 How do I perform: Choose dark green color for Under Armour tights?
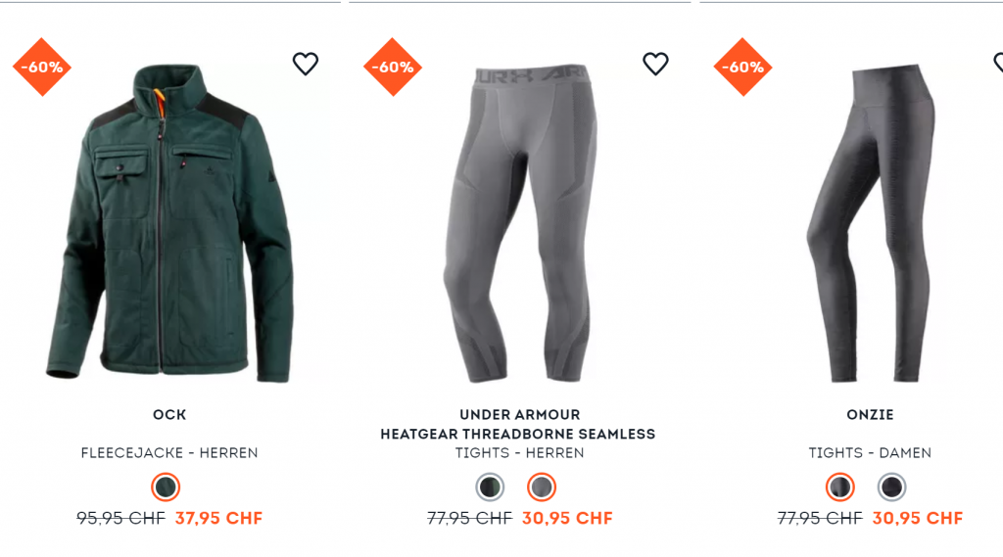[490, 487]
